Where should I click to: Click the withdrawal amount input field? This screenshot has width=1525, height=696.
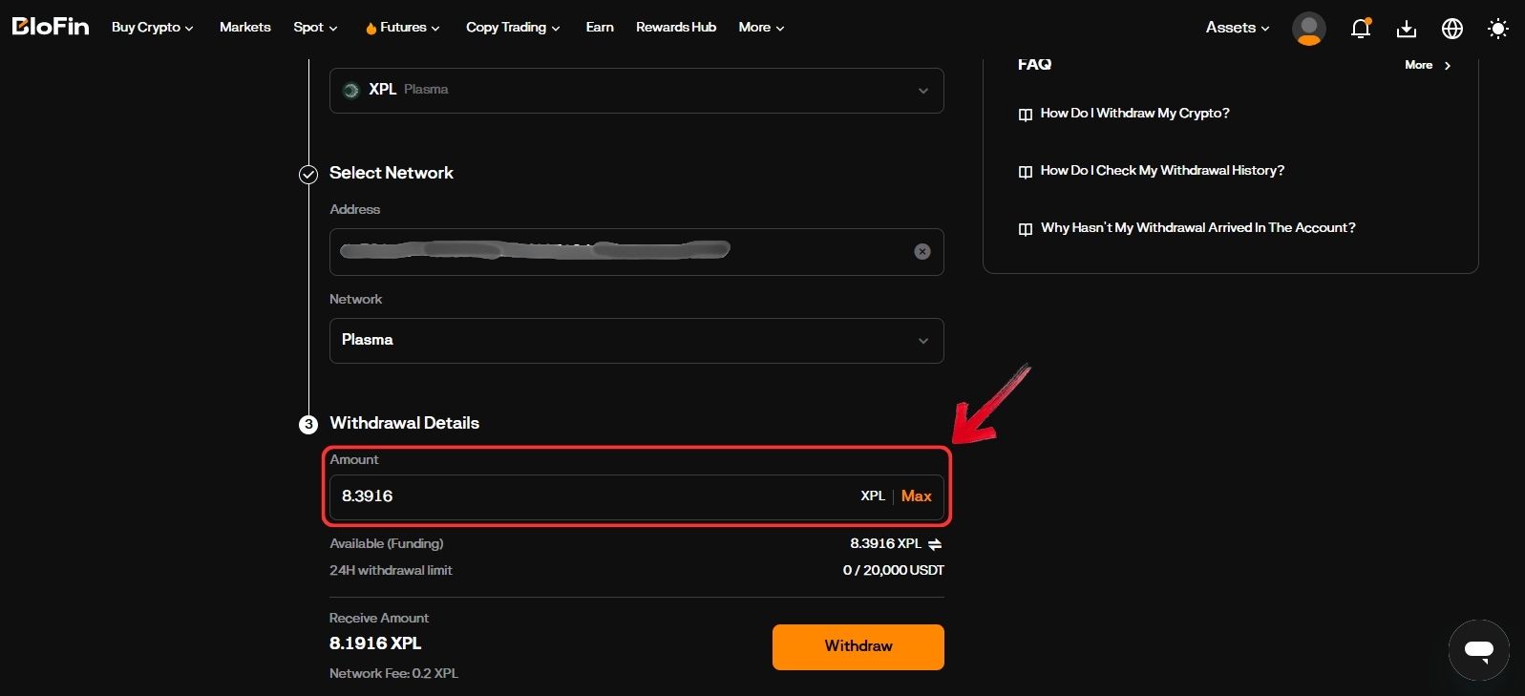[x=592, y=496]
